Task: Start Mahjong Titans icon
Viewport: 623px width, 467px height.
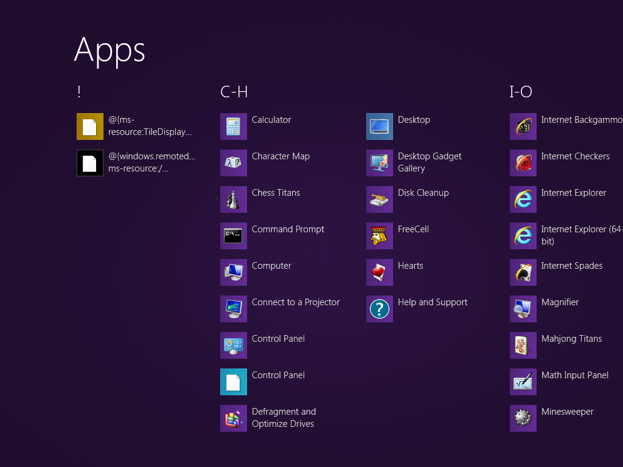Action: (x=523, y=345)
